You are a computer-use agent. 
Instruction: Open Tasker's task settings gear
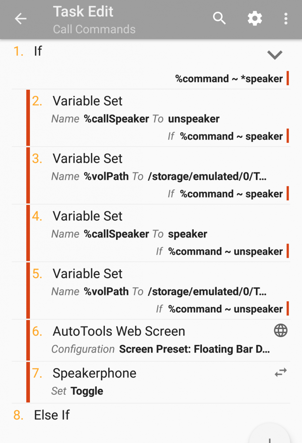[x=255, y=18]
